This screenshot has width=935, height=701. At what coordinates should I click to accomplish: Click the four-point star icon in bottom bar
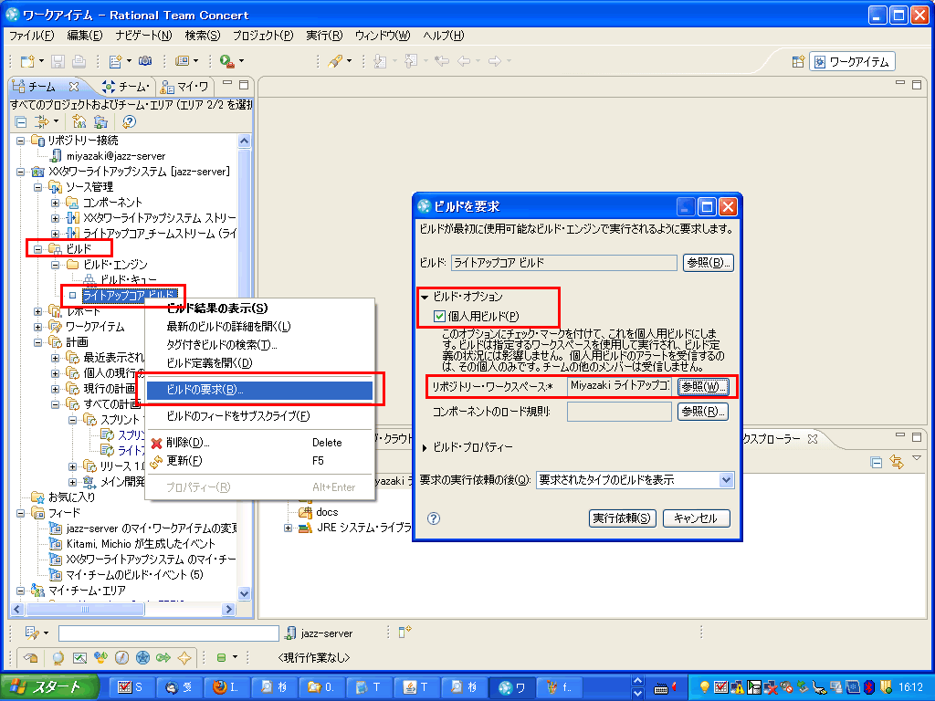pos(184,657)
